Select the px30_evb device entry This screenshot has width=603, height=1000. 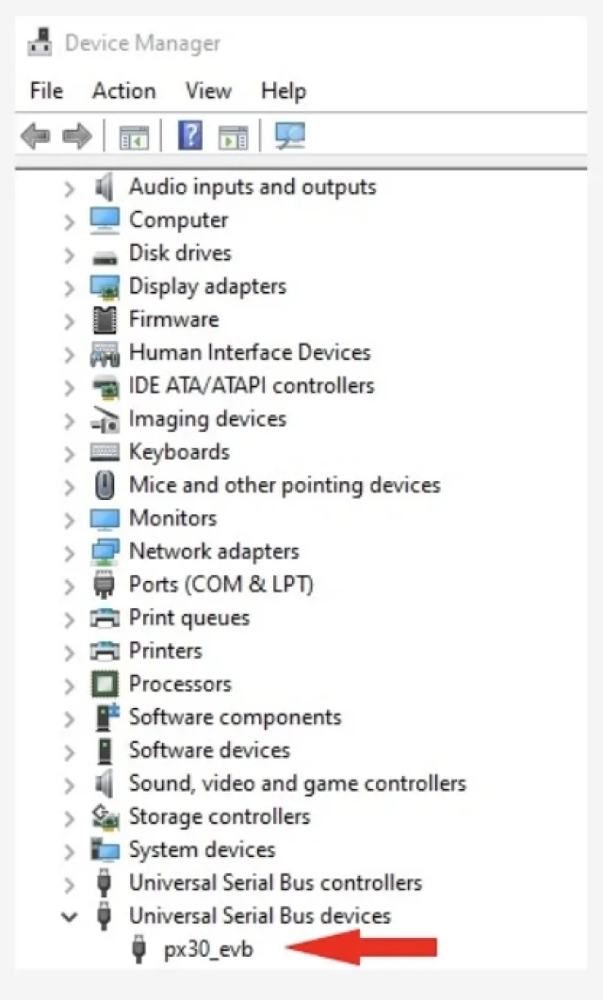click(208, 950)
